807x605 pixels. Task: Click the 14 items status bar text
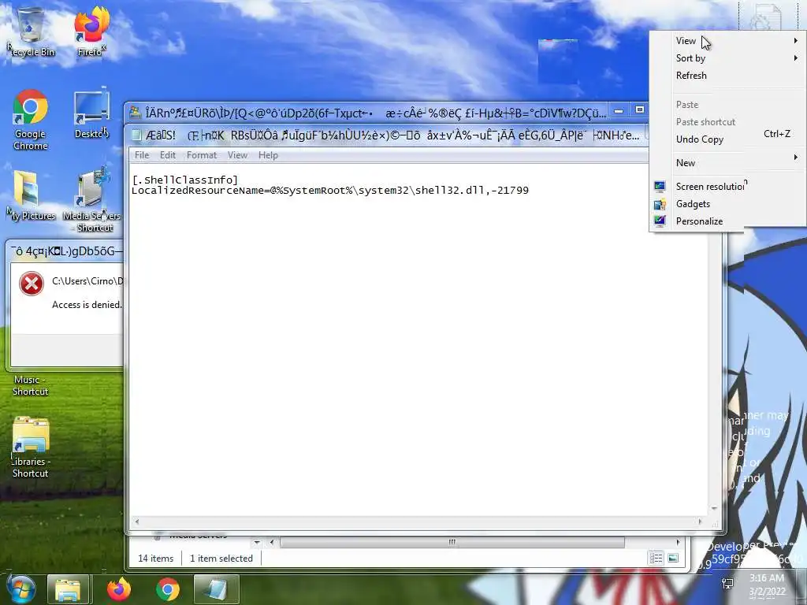(155, 559)
